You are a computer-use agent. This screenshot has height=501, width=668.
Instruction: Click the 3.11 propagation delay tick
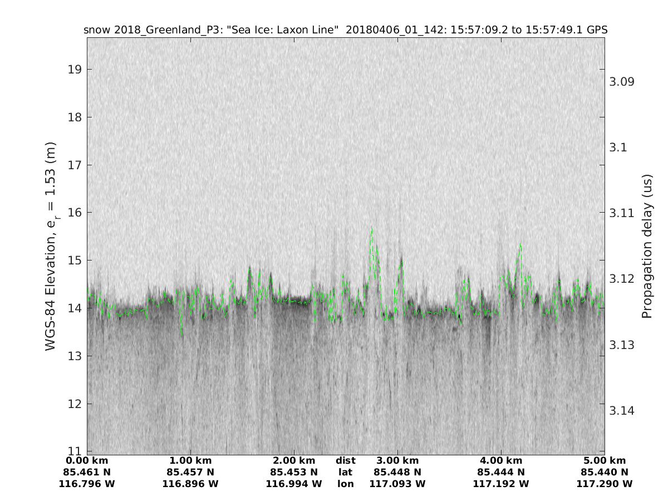[622, 213]
